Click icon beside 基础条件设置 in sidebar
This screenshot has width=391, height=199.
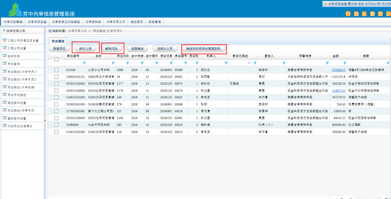(x=4, y=118)
